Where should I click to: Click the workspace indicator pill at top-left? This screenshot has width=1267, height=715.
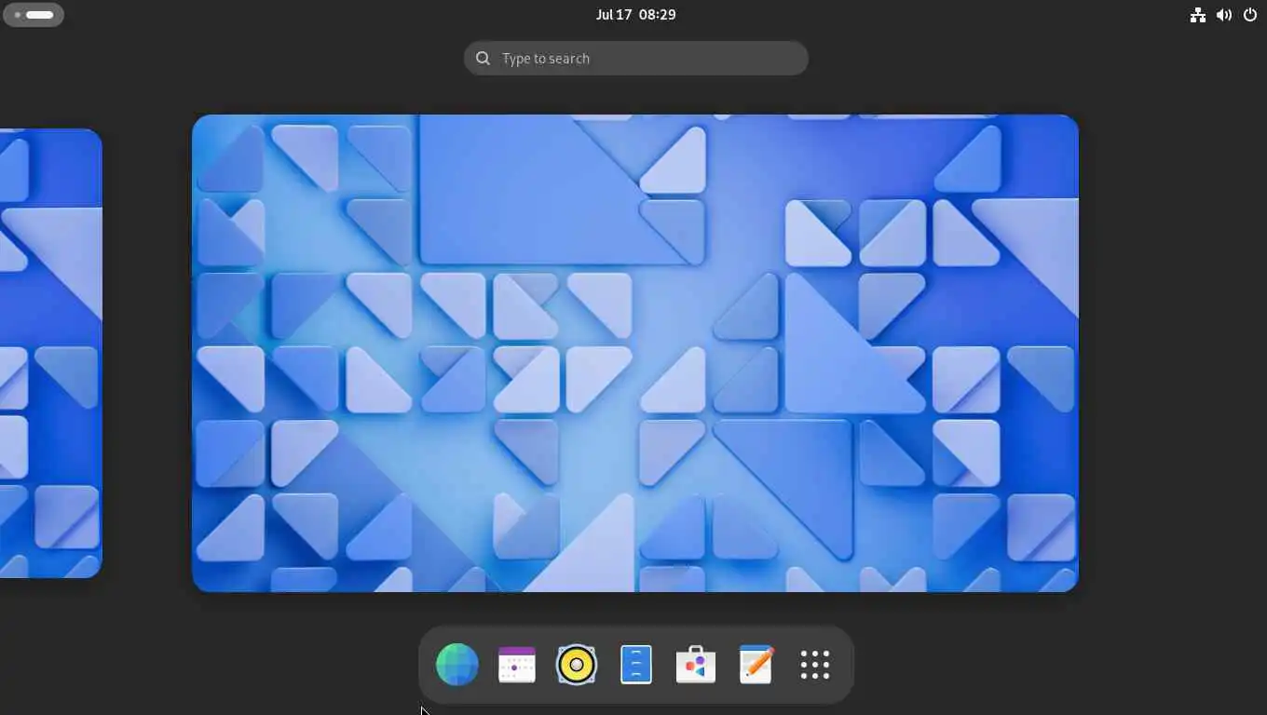[x=34, y=15]
